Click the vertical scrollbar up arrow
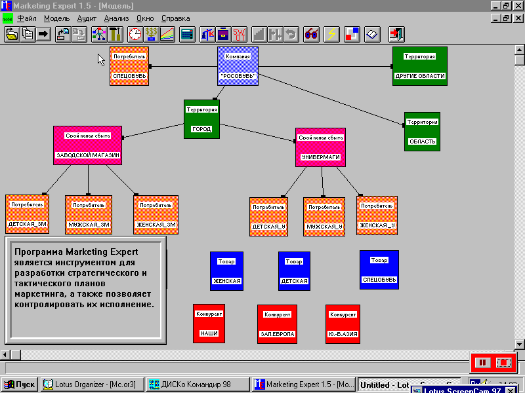The image size is (525, 393). [519, 50]
